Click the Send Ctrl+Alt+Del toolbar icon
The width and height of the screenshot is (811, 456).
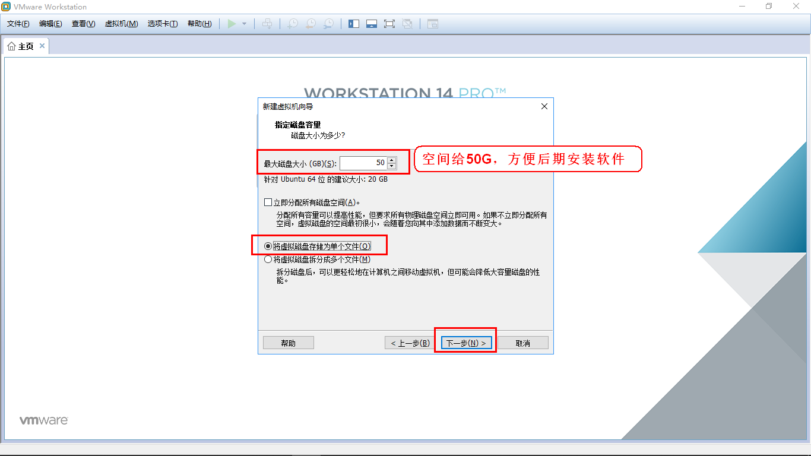coord(268,24)
